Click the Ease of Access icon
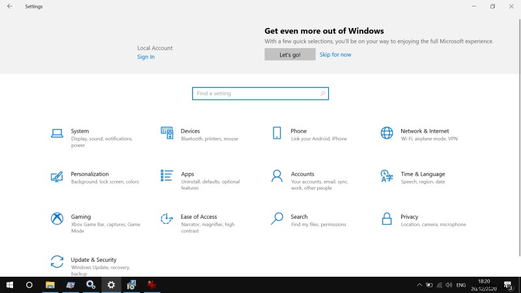This screenshot has width=521, height=293. [167, 219]
